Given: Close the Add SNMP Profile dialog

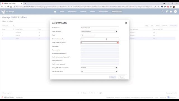Looking at the screenshot, I should coord(126,23).
